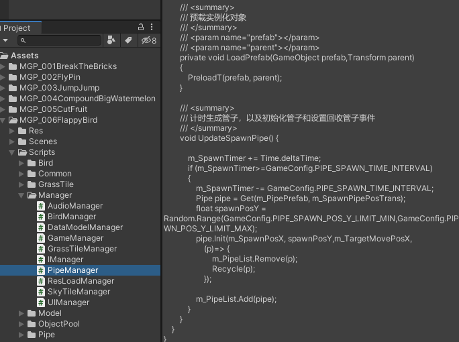459x342 pixels.
Task: Click the Model folder icon
Action: (32, 313)
